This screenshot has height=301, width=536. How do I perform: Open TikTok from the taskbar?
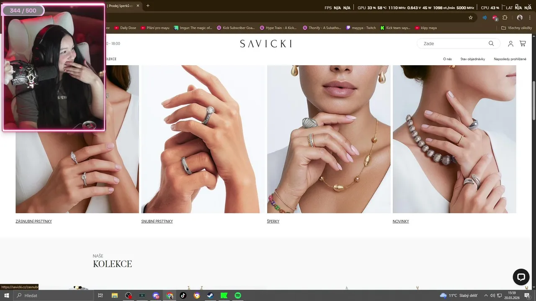pyautogui.click(x=183, y=296)
